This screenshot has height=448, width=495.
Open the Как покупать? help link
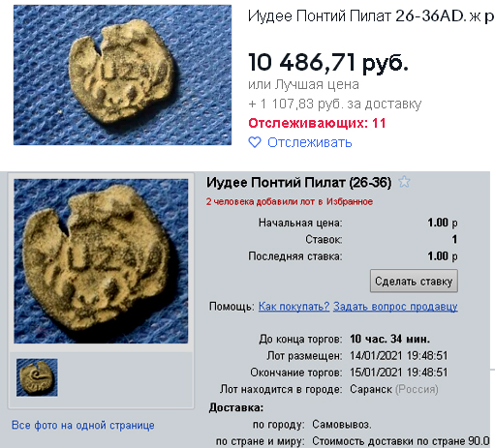(x=294, y=306)
